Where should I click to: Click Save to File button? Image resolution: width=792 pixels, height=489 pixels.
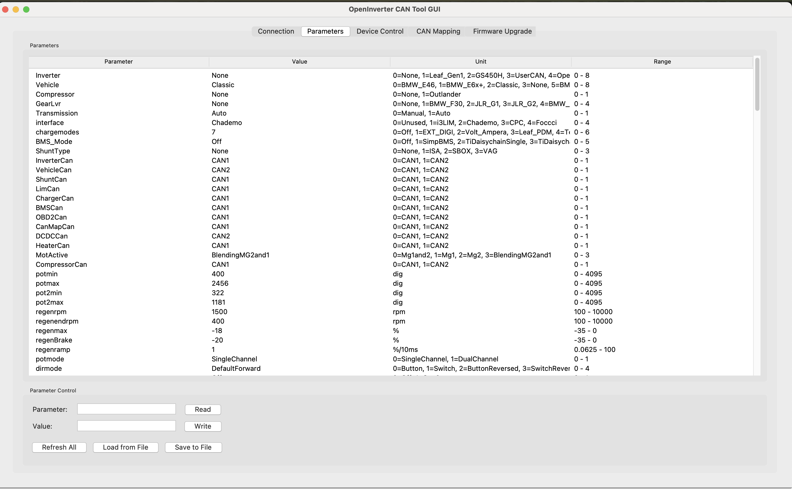[193, 447]
